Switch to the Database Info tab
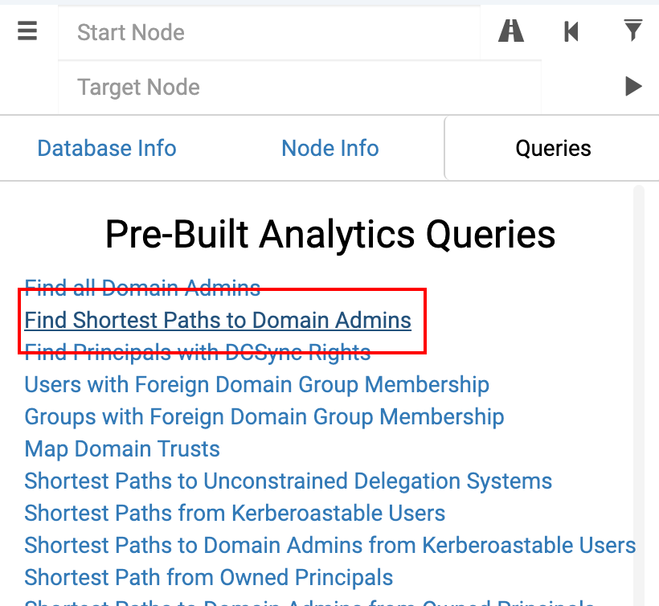This screenshot has width=659, height=606. click(x=107, y=149)
